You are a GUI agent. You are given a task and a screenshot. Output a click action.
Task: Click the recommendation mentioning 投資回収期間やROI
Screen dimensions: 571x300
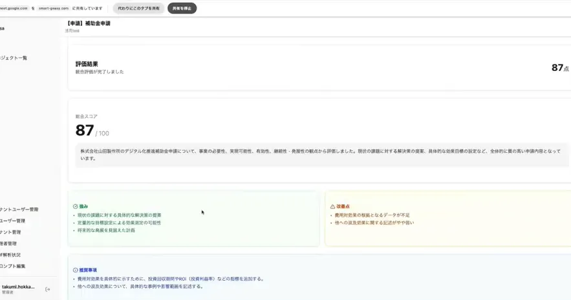171,279
